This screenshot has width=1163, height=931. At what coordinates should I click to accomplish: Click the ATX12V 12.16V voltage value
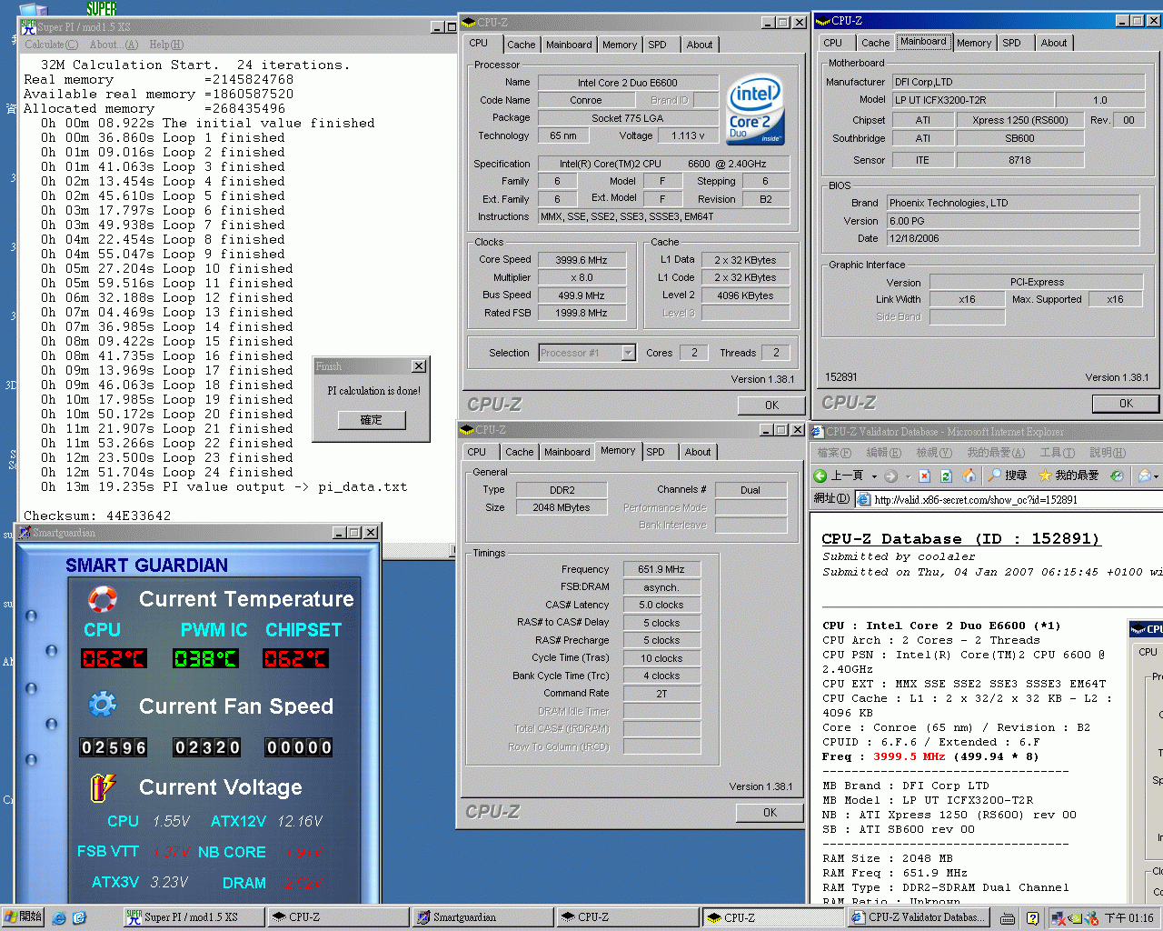point(300,821)
